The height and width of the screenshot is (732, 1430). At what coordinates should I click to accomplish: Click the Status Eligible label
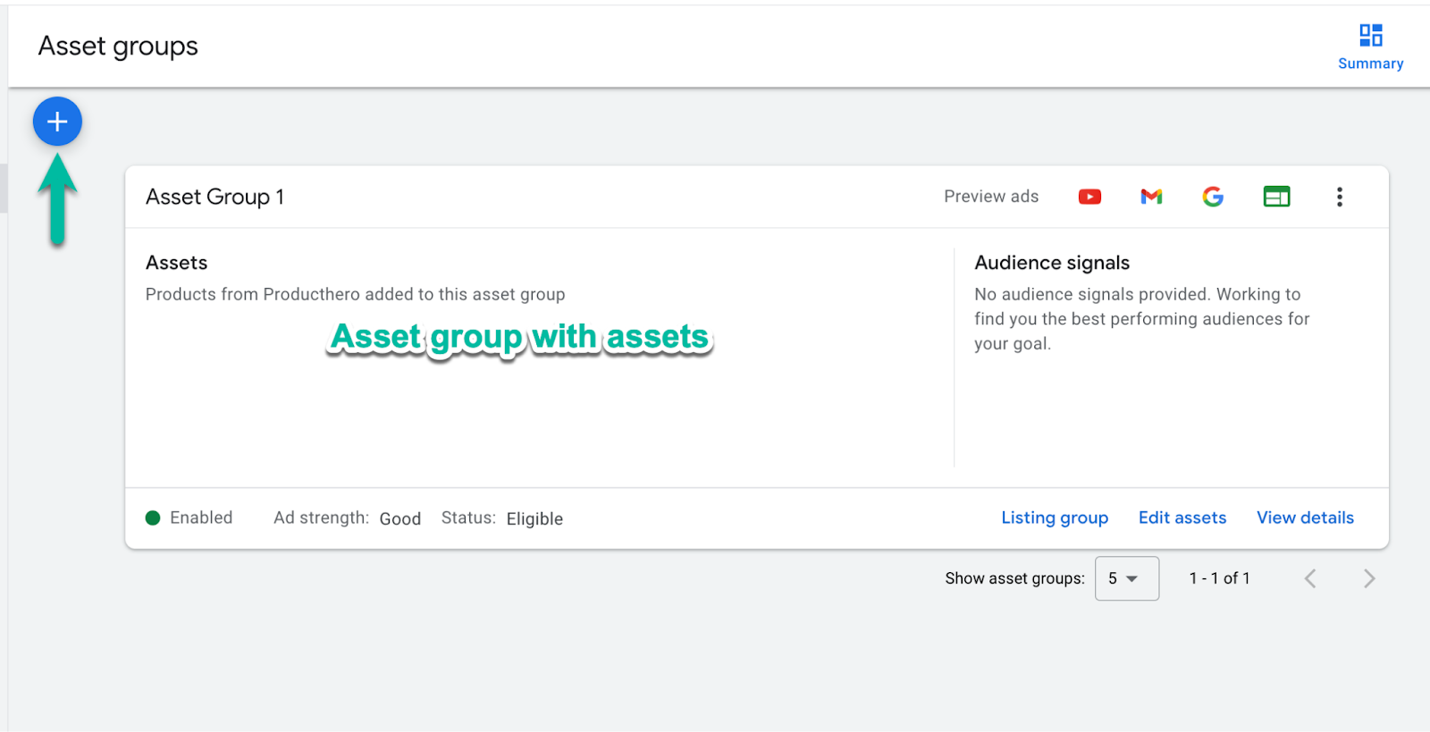tap(534, 519)
